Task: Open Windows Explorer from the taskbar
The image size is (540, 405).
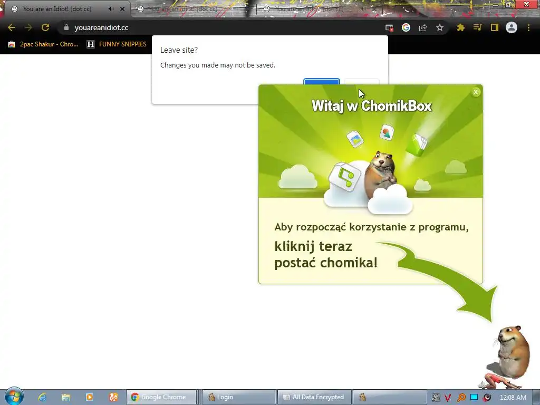Action: (x=66, y=397)
